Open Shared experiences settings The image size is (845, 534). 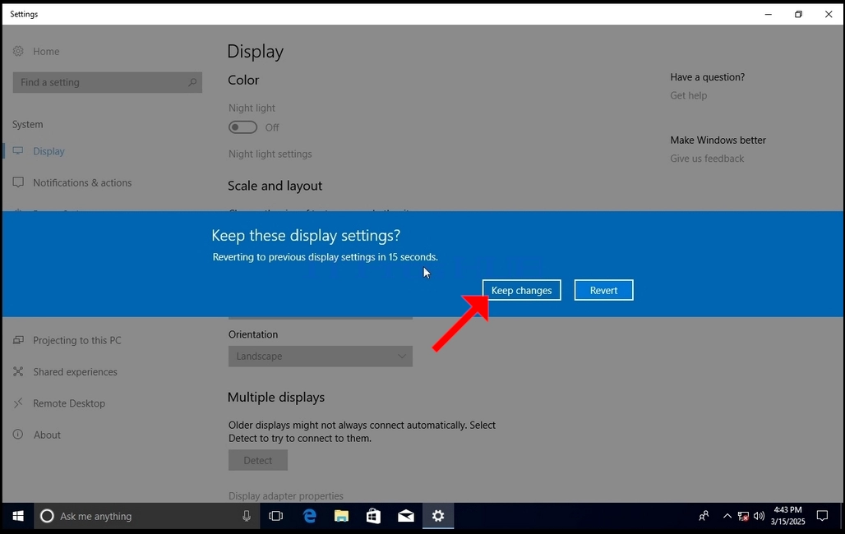point(75,372)
